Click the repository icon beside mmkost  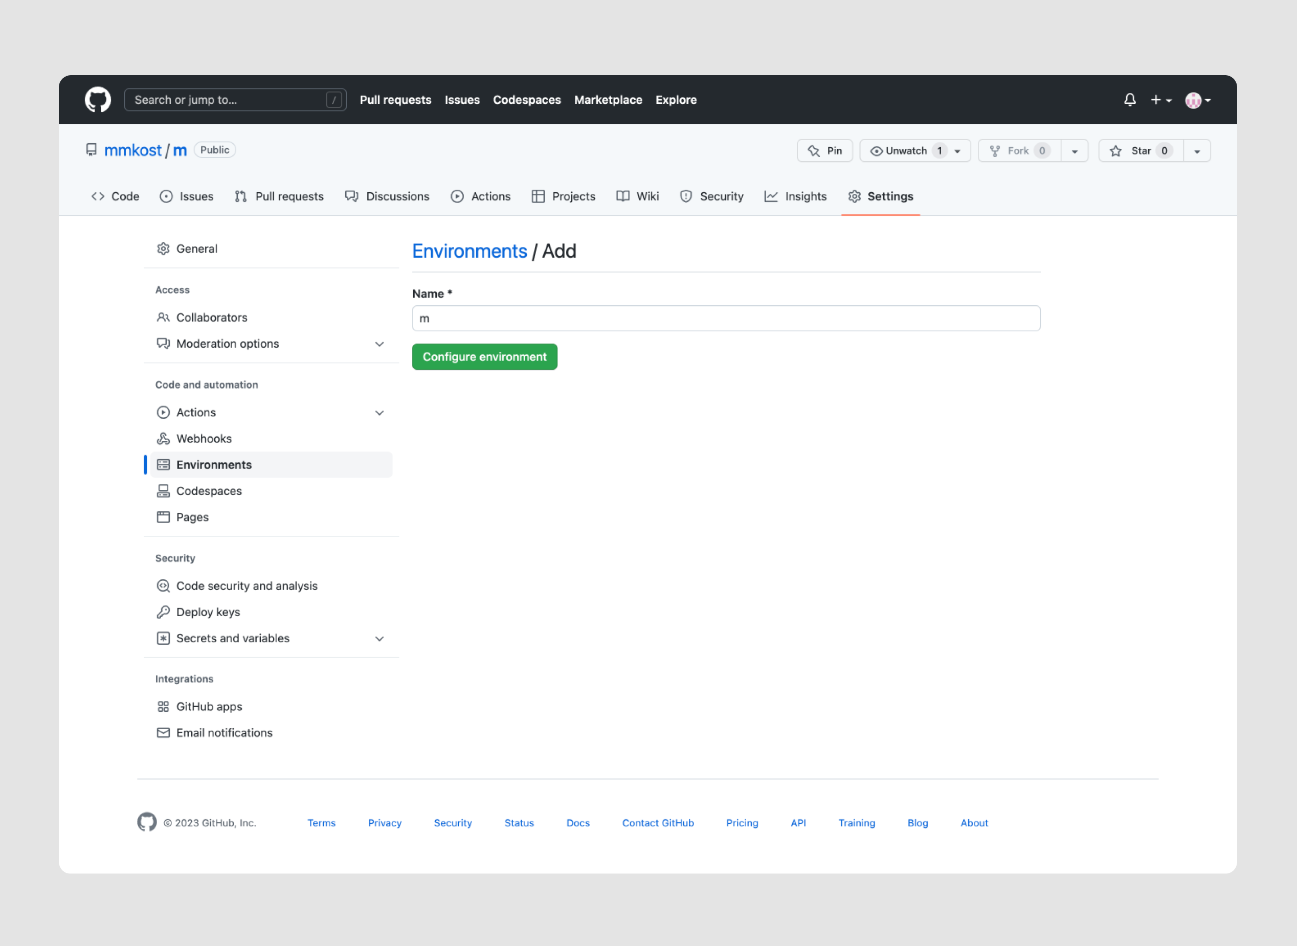click(91, 150)
